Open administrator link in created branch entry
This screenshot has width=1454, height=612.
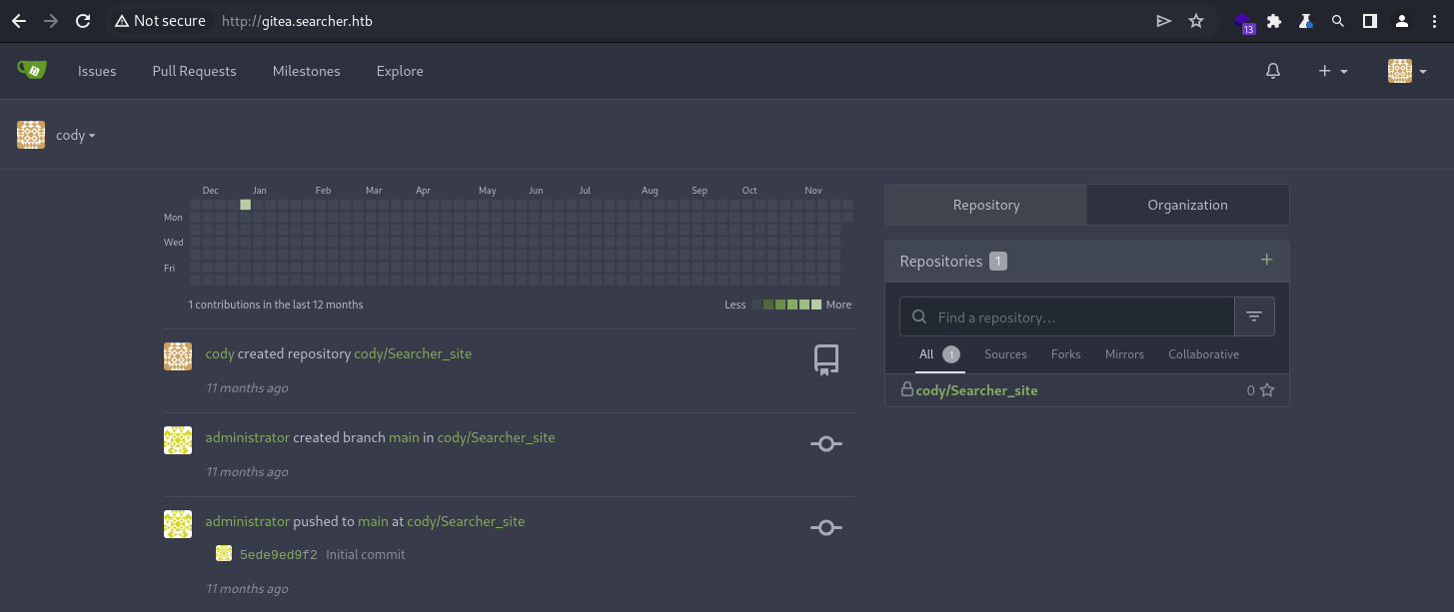coord(248,437)
